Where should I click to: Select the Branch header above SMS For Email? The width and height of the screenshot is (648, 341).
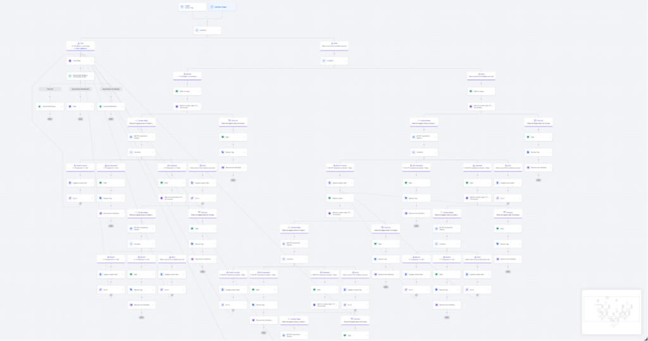(187, 76)
